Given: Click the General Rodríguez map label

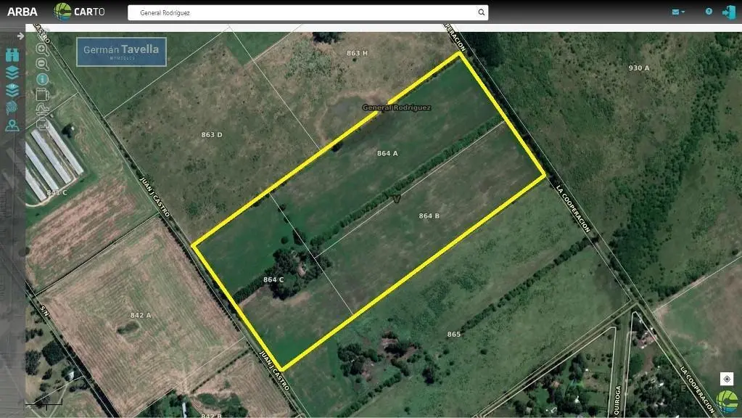Looking at the screenshot, I should pyautogui.click(x=396, y=107).
